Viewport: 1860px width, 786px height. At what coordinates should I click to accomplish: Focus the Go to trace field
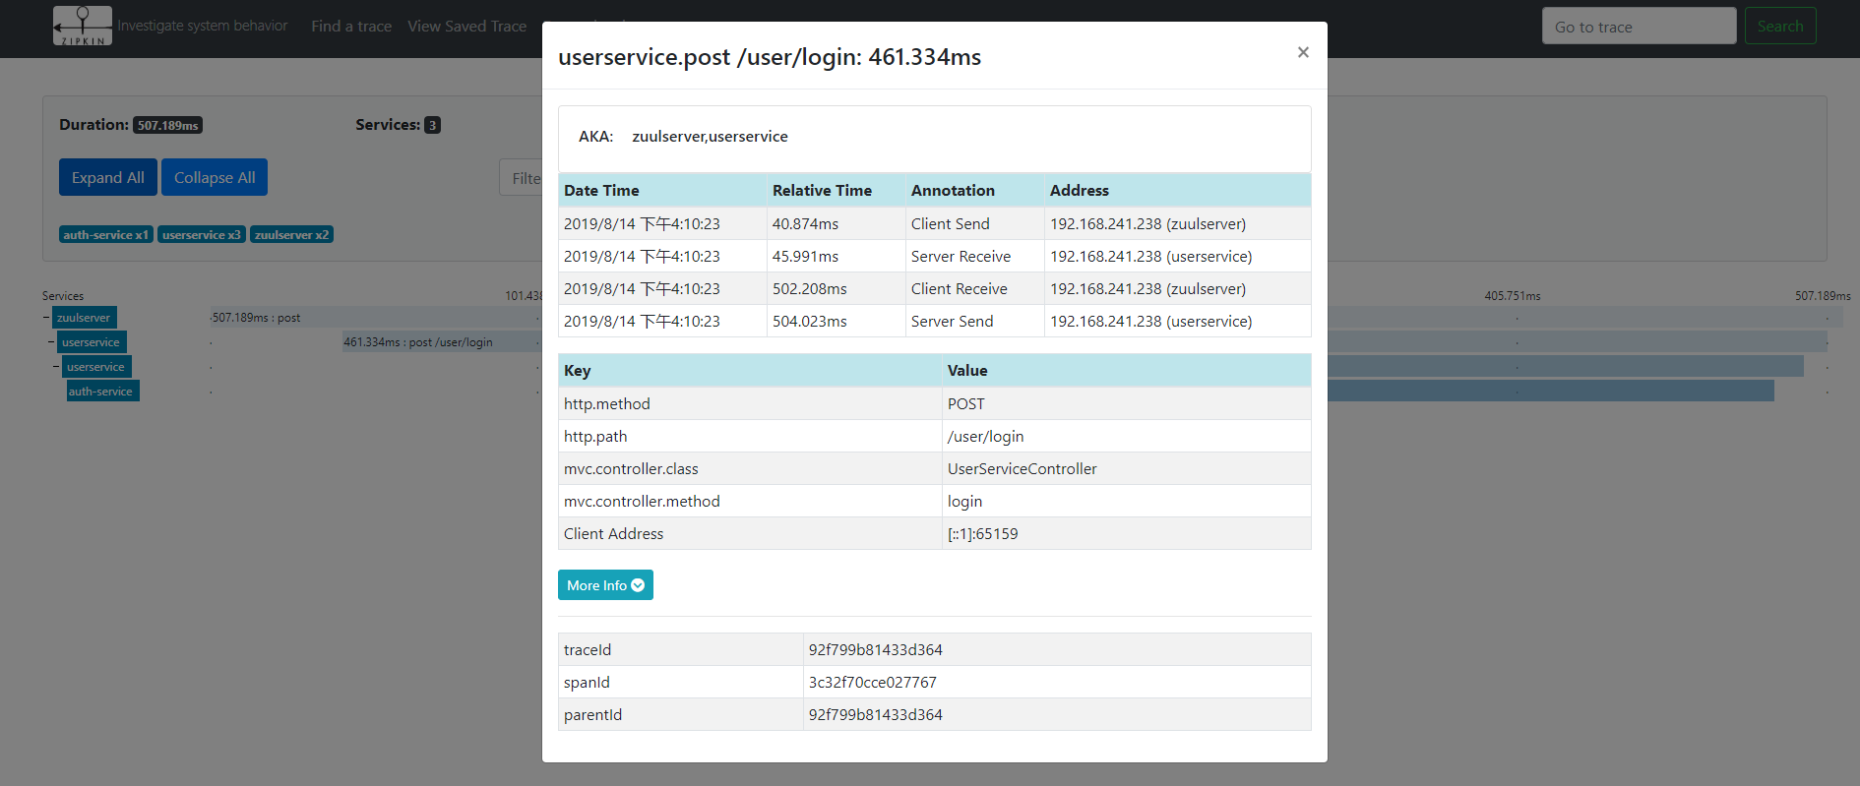click(1640, 27)
